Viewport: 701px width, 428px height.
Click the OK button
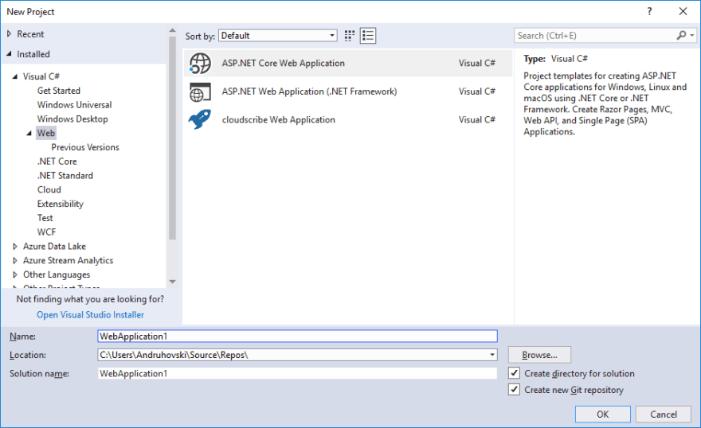603,414
